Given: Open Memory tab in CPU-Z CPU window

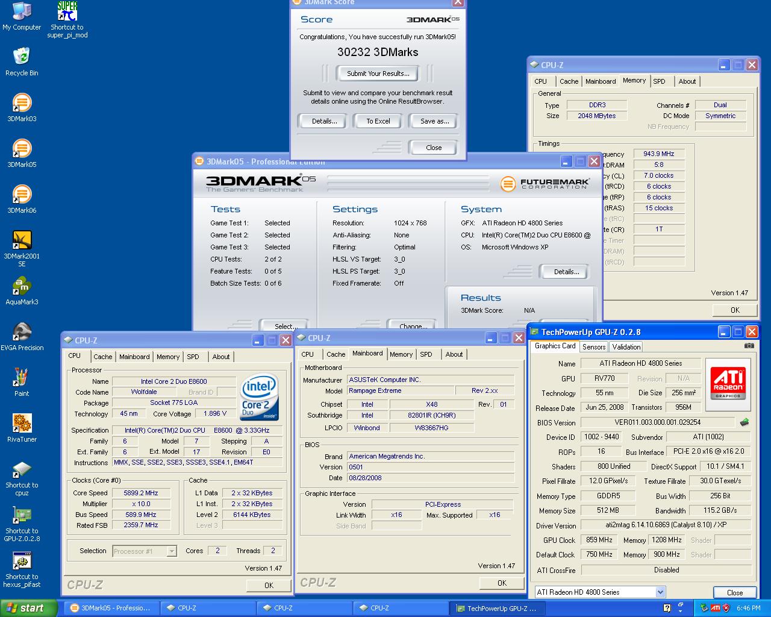Looking at the screenshot, I should coord(167,357).
